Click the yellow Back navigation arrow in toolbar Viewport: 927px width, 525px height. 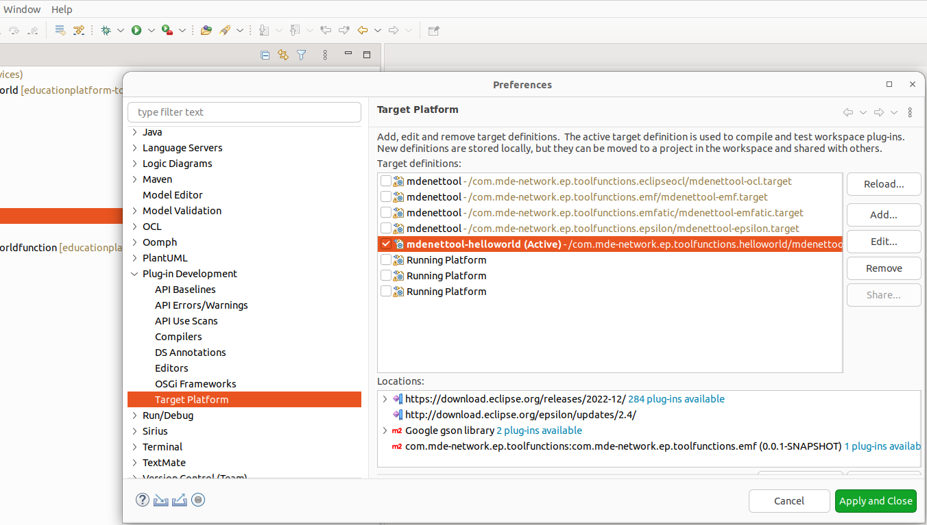coord(363,30)
